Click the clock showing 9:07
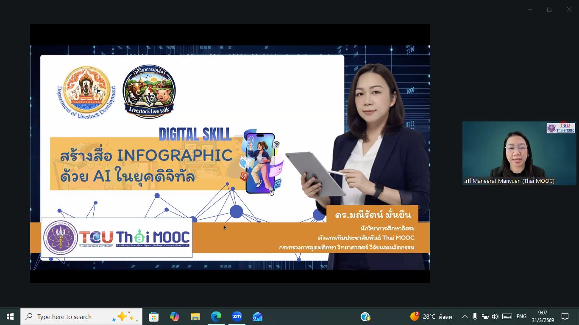 [x=543, y=317]
